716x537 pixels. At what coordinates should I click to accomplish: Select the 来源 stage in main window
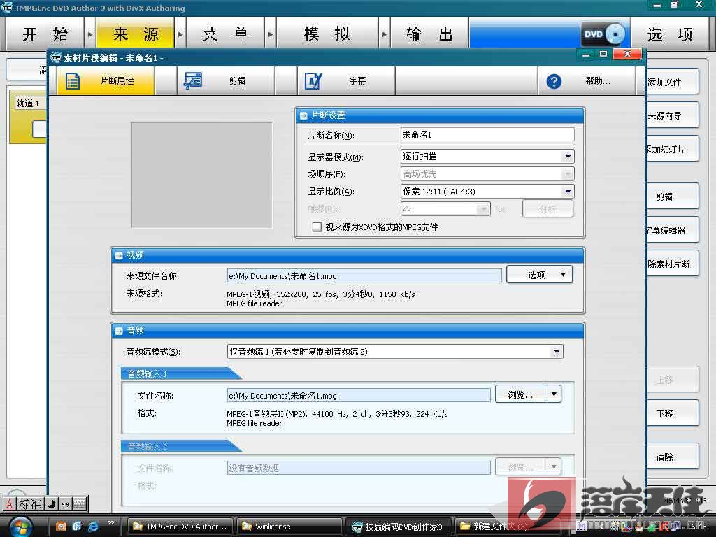tap(135, 34)
